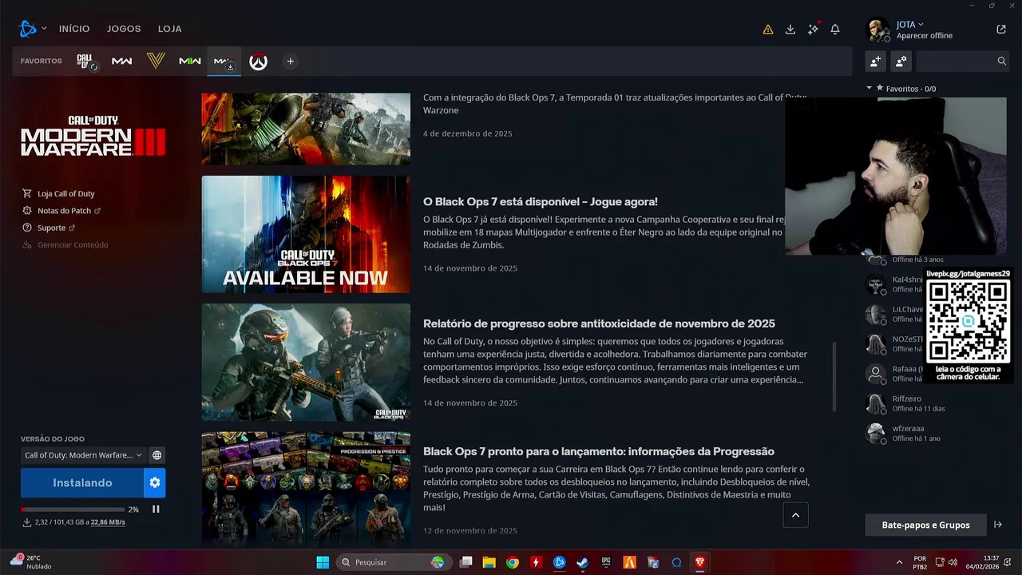Open the antitoxicidade relatório headline
Screen dimensions: 1022x575
[599, 323]
